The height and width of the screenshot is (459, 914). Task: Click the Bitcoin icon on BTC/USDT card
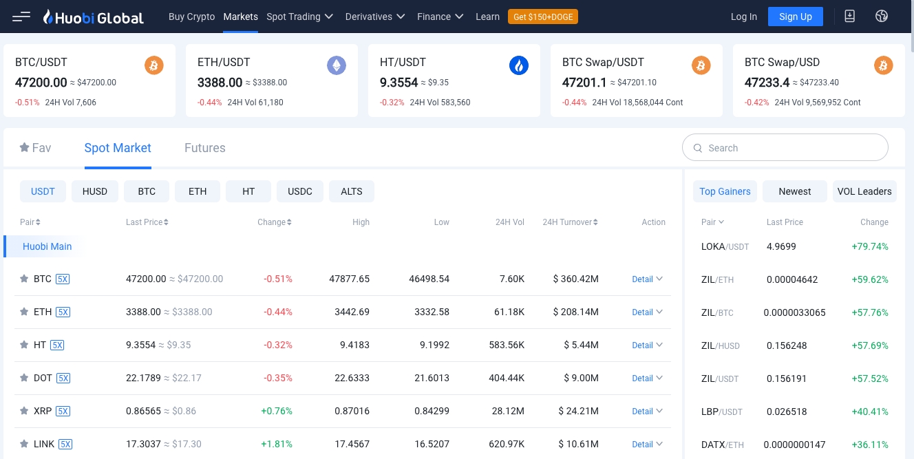point(154,65)
